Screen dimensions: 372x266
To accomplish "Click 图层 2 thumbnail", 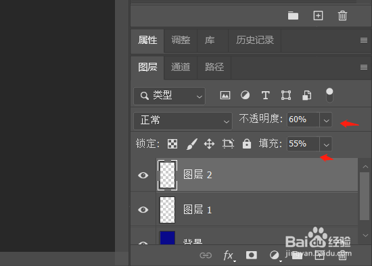I will pos(167,175).
